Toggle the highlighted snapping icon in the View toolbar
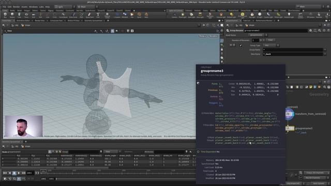This screenshot has width=331, height=186. point(112,31)
